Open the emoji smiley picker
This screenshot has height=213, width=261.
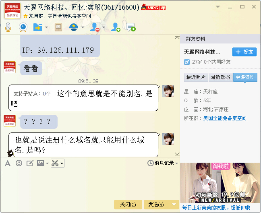coord(19,163)
